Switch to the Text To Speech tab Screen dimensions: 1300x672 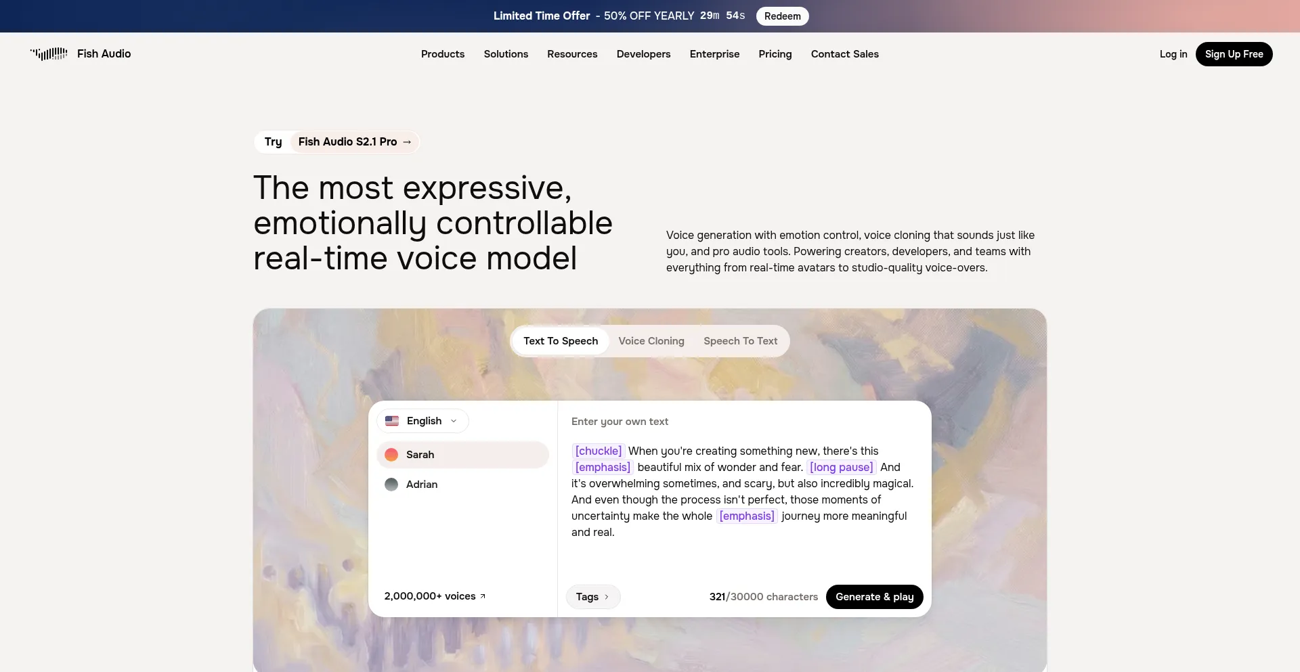point(561,341)
